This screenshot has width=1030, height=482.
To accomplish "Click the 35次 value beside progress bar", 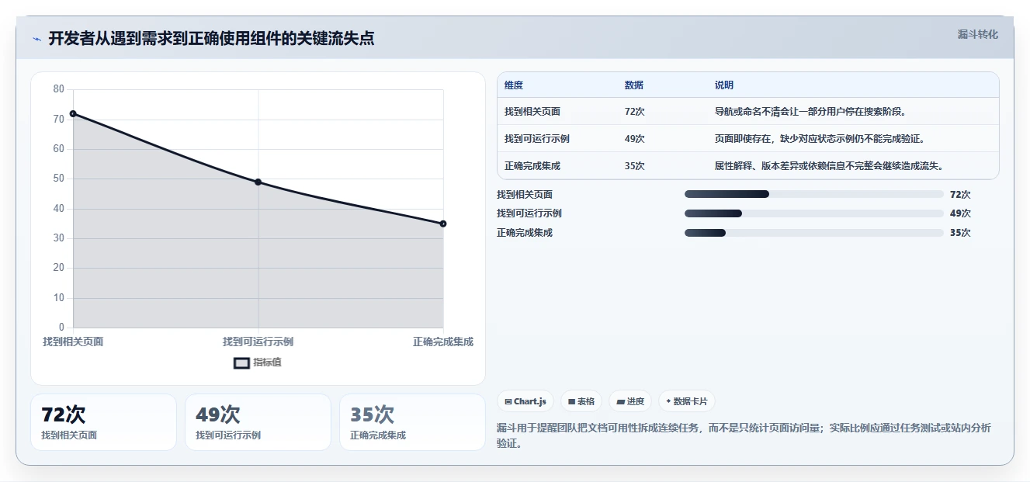I will pyautogui.click(x=960, y=233).
